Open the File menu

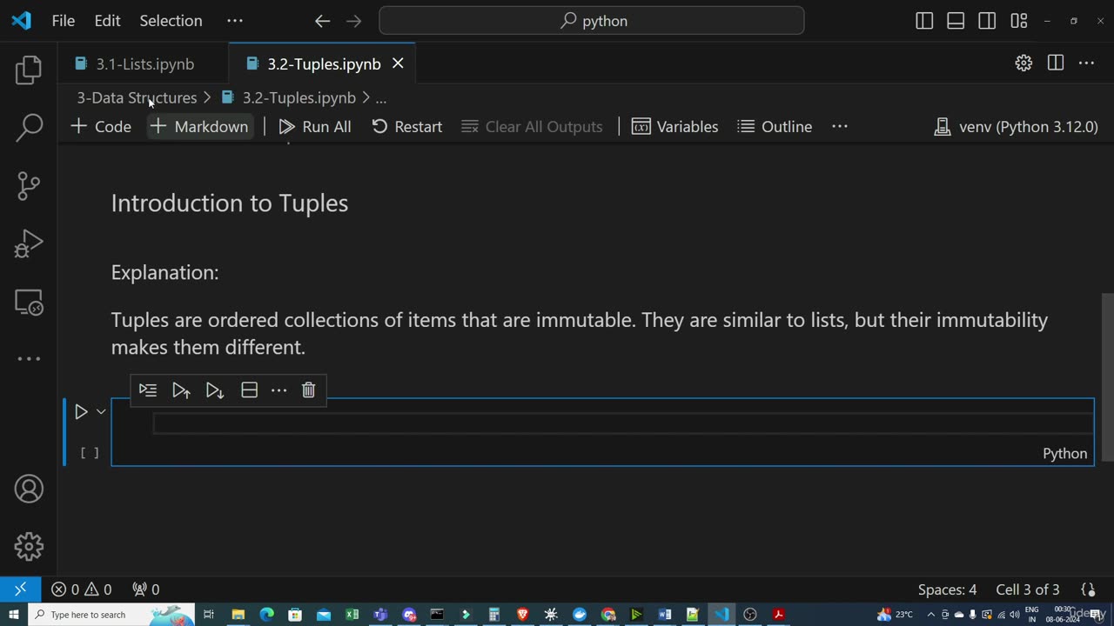(64, 21)
